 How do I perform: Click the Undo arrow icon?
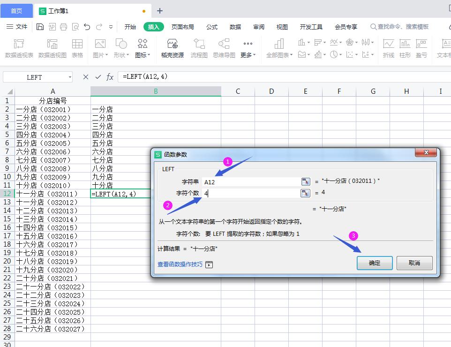click(x=87, y=27)
